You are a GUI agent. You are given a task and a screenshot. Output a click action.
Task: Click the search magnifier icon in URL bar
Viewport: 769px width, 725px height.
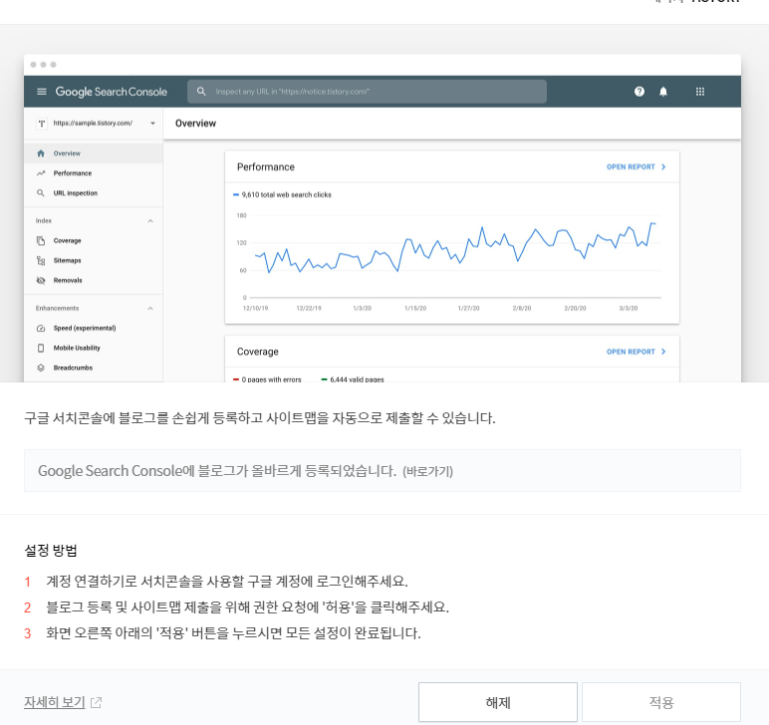(x=201, y=92)
